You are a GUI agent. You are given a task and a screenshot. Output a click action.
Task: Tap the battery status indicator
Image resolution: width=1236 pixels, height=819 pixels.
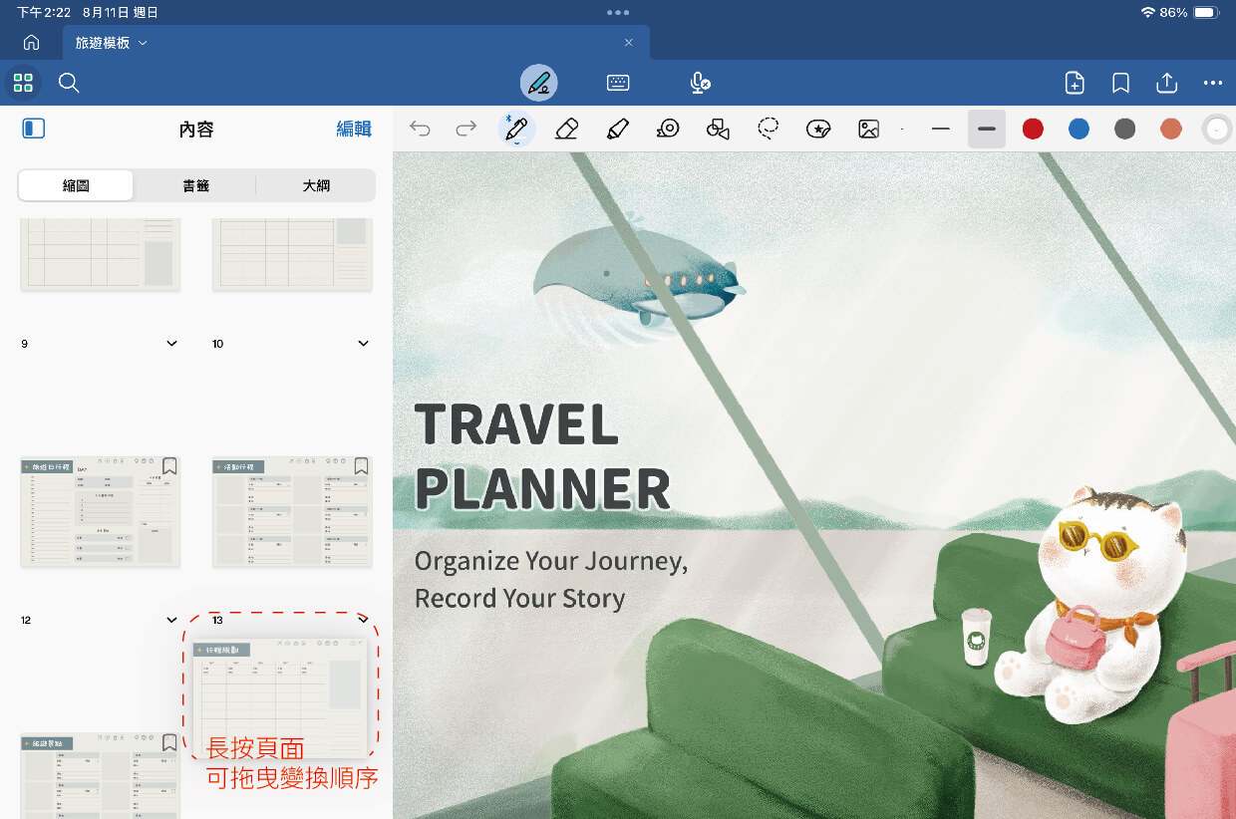coord(1206,13)
